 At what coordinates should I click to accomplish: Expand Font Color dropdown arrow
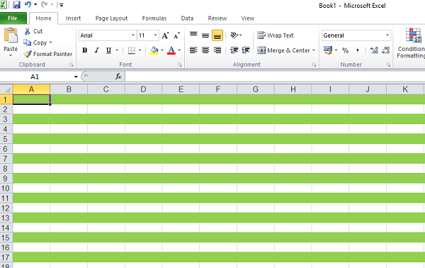pos(179,50)
